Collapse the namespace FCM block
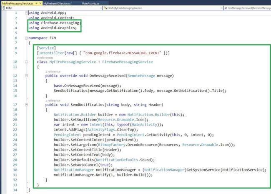This screenshot has width=271, height=194. coord(26,38)
